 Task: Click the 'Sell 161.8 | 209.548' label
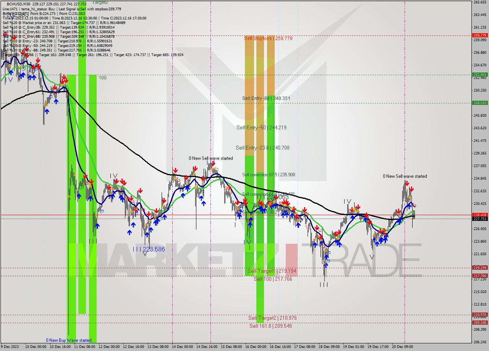[x=270, y=326]
